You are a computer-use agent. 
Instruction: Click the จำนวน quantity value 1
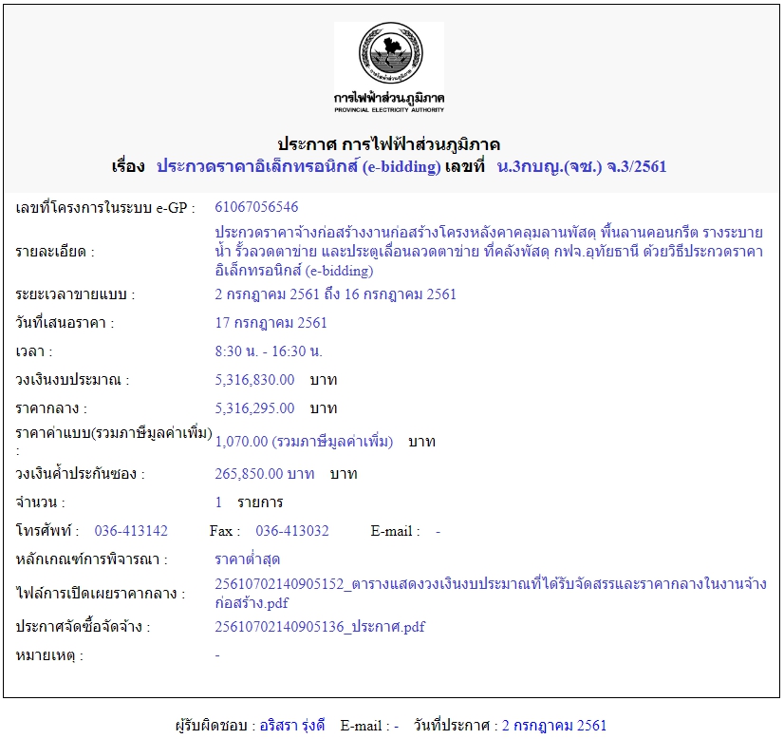tap(218, 502)
